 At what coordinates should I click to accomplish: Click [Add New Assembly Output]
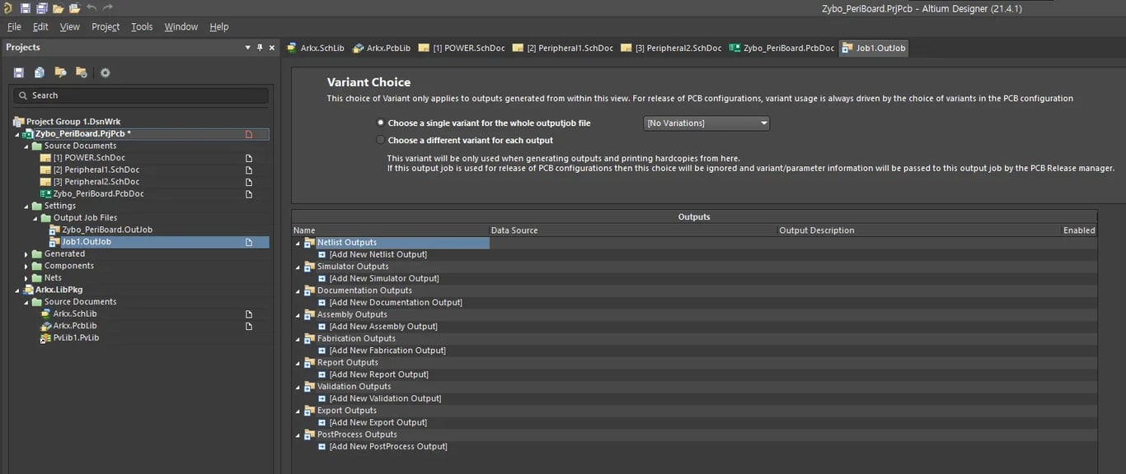click(x=383, y=327)
